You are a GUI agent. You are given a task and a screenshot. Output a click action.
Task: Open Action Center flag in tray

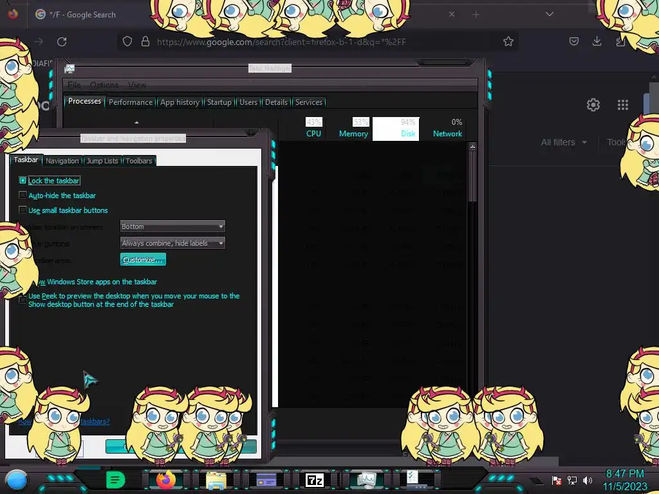point(557,480)
